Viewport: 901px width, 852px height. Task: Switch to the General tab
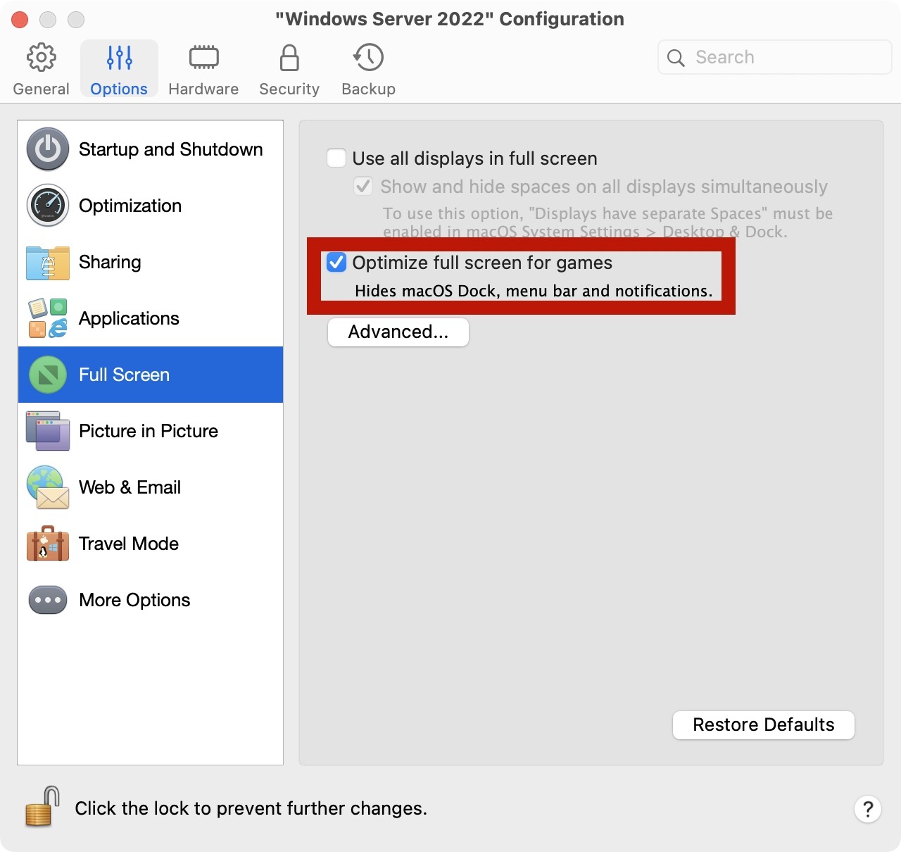(41, 70)
